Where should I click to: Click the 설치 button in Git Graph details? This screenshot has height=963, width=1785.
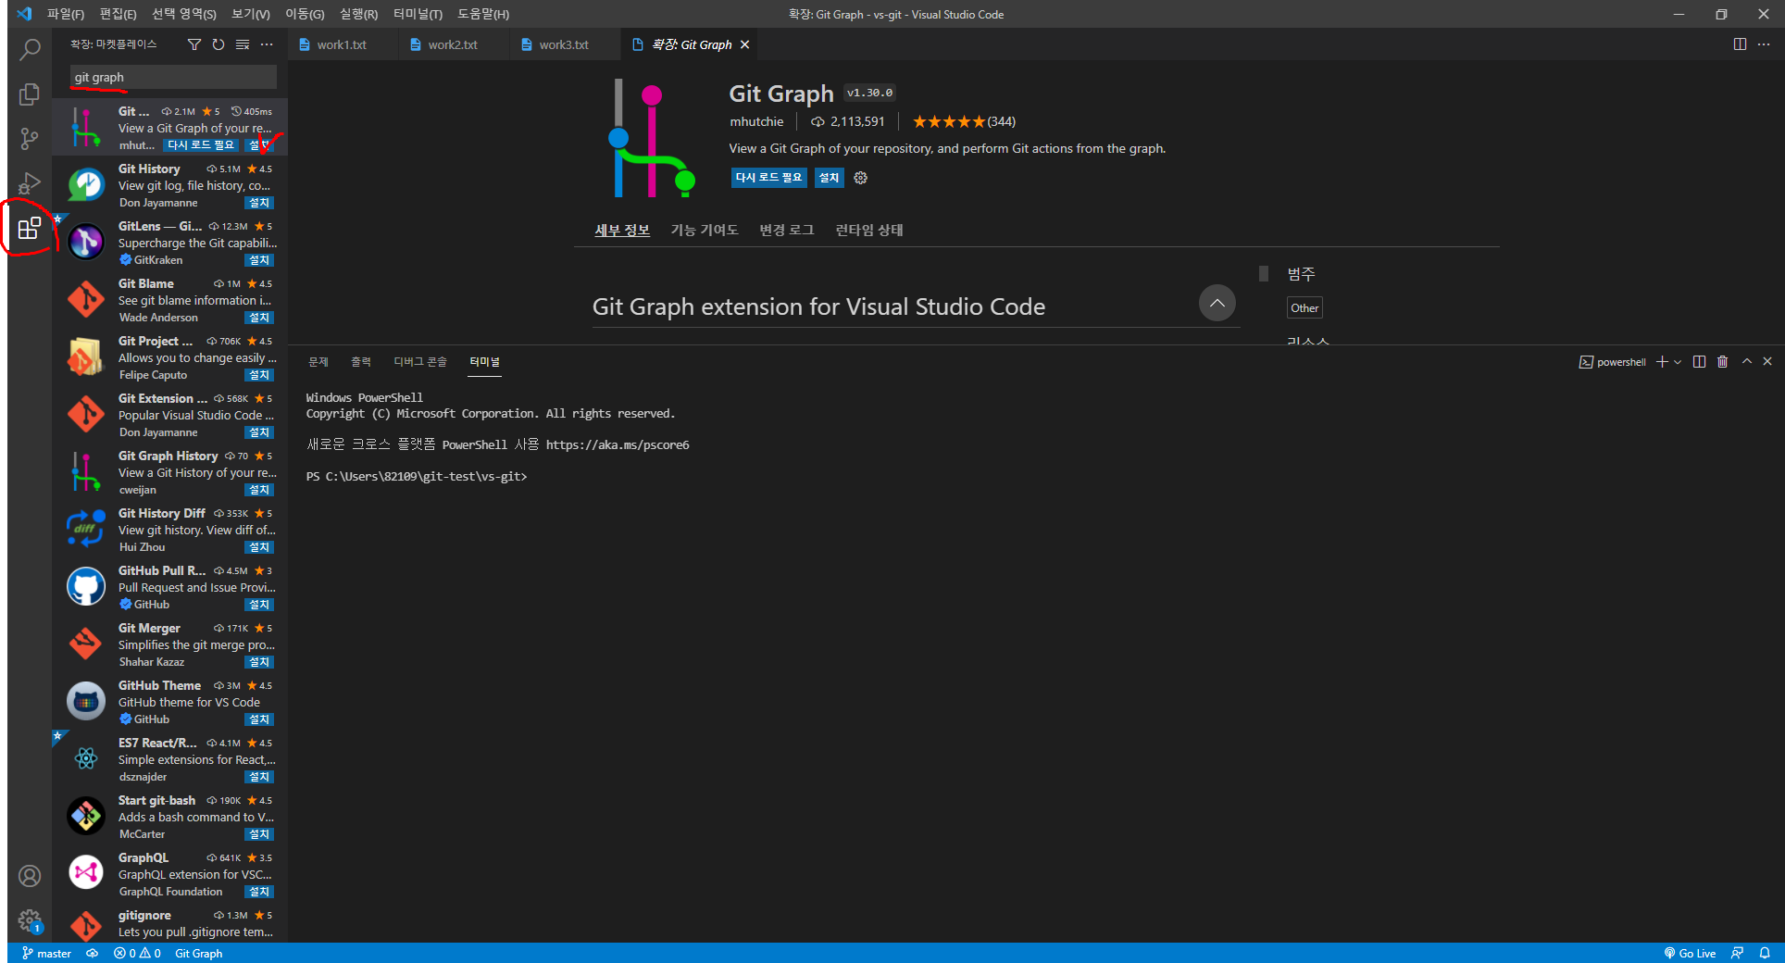pyautogui.click(x=829, y=178)
